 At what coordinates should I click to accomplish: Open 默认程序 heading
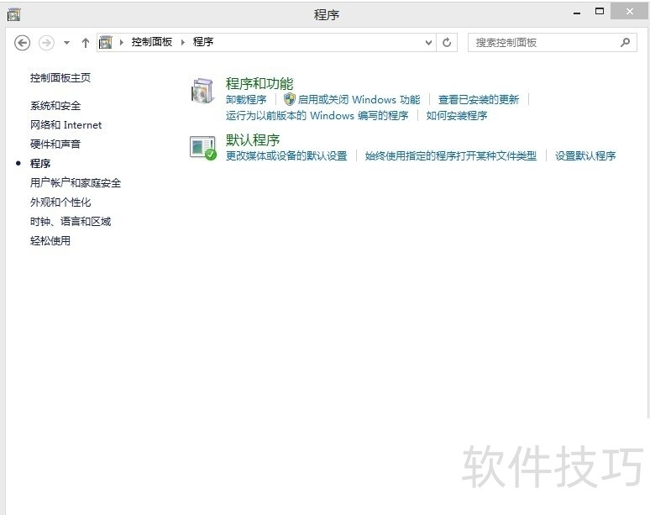coord(253,139)
